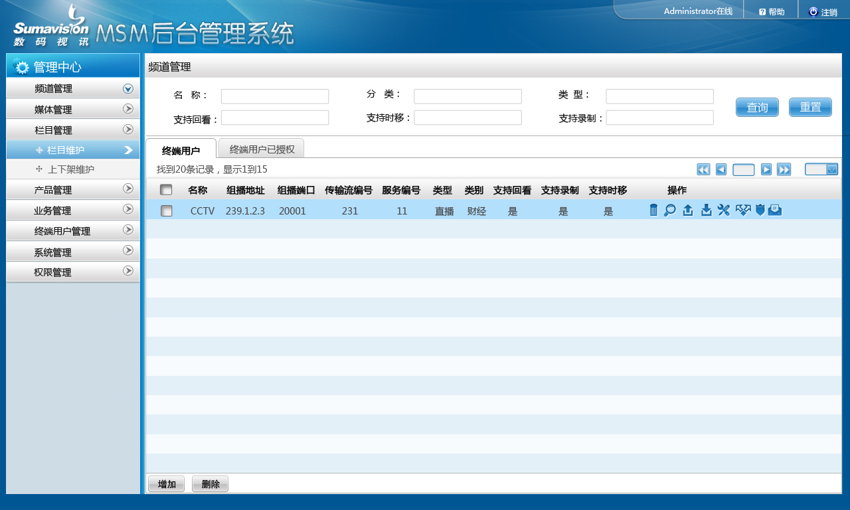This screenshot has height=510, width=850.
Task: Open 频道管理 in the sidebar
Action: click(73, 88)
